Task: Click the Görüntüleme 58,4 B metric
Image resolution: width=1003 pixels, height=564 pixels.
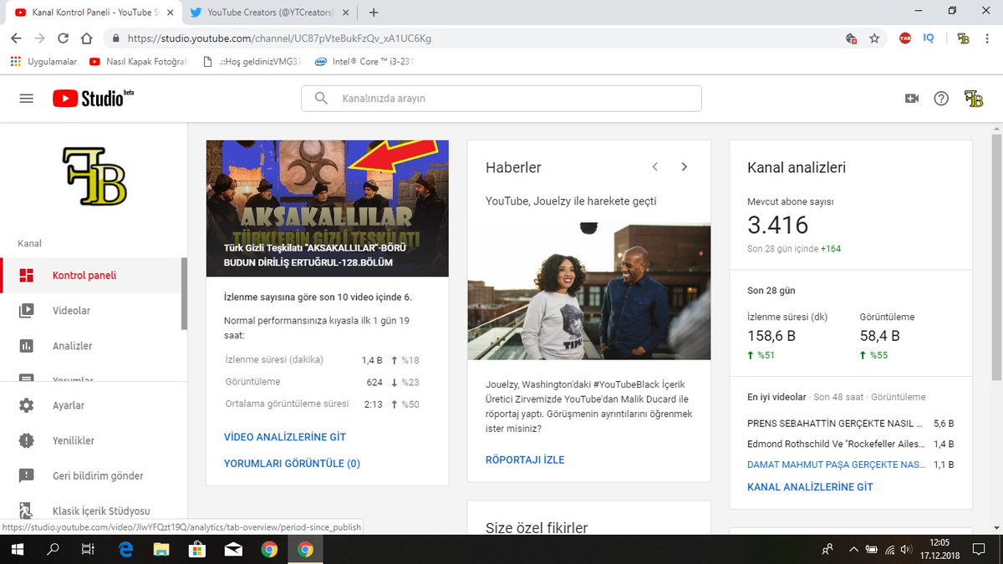Action: (x=888, y=336)
